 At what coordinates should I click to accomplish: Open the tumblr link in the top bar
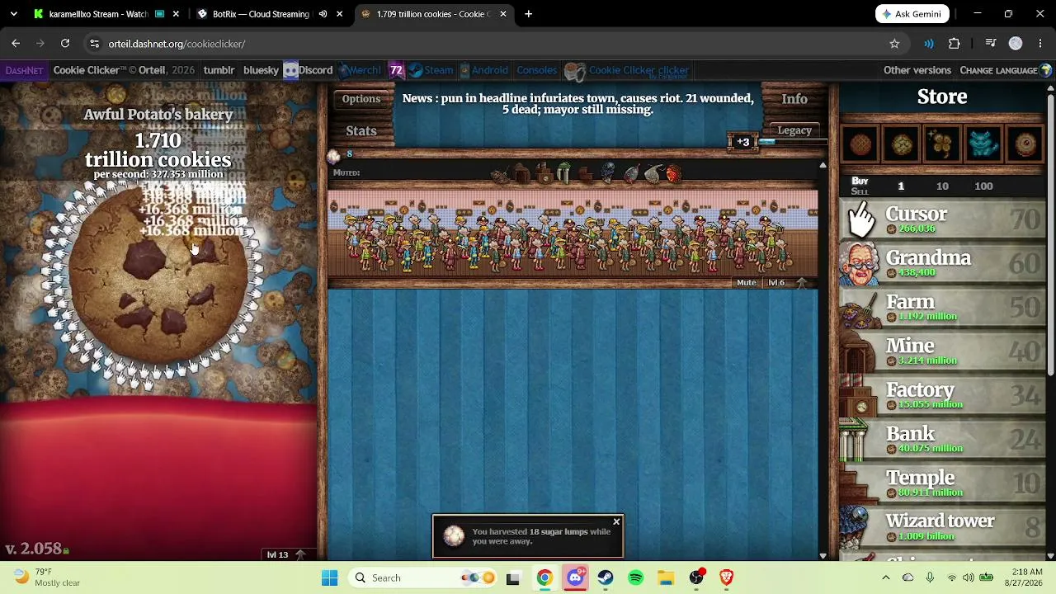click(219, 70)
